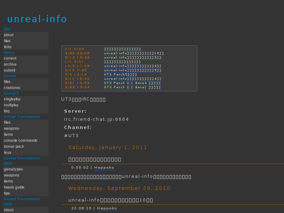
Task: Open the bonus pack page
Action: coord(26,147)
